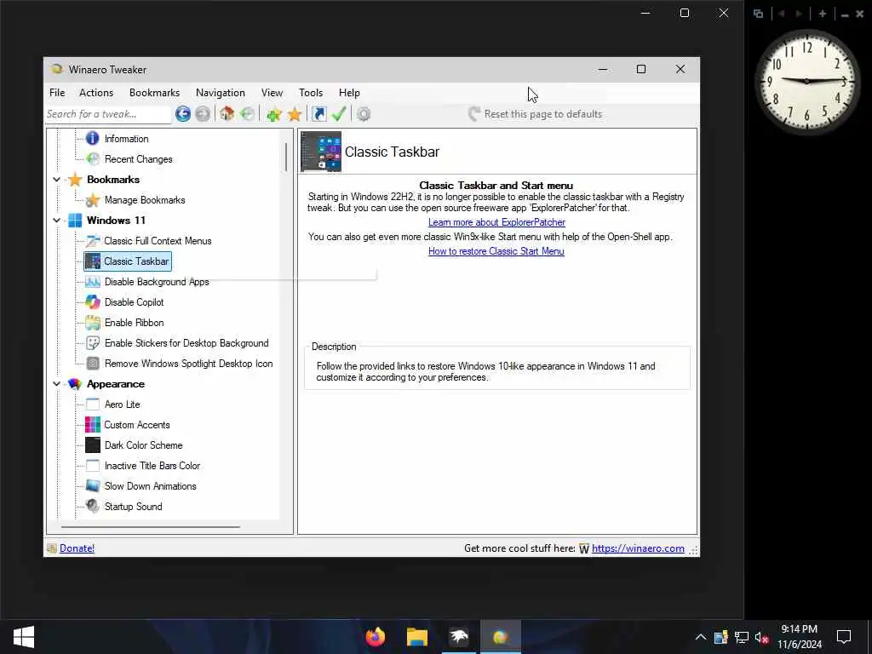
Task: Click the Classic Full Context Menus icon
Action: pos(92,241)
